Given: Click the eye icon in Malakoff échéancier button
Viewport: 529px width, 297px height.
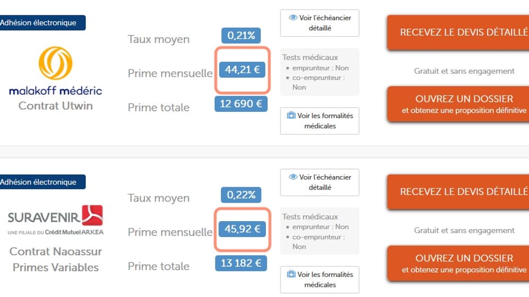Looking at the screenshot, I should coord(293,18).
